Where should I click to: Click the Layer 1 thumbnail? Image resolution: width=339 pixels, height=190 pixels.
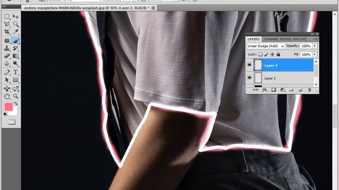click(x=258, y=78)
